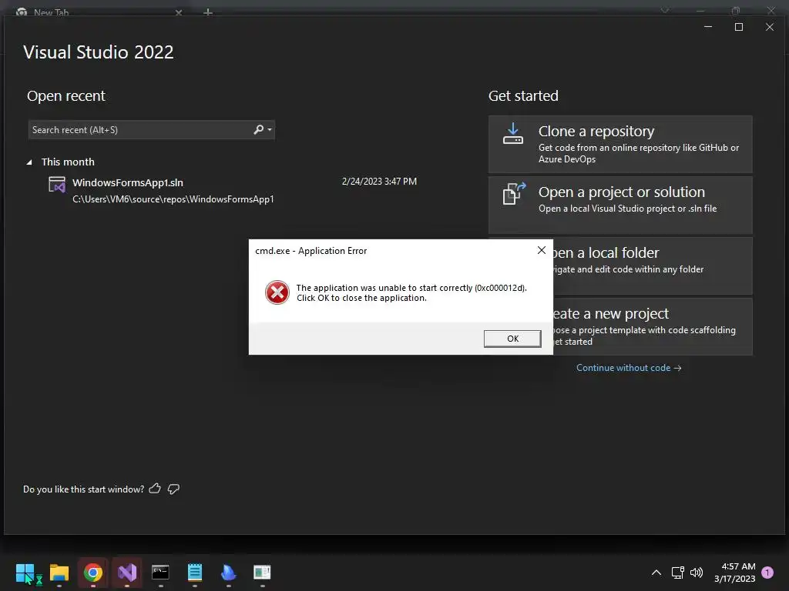Open a new Chrome tab with plus

(x=208, y=12)
